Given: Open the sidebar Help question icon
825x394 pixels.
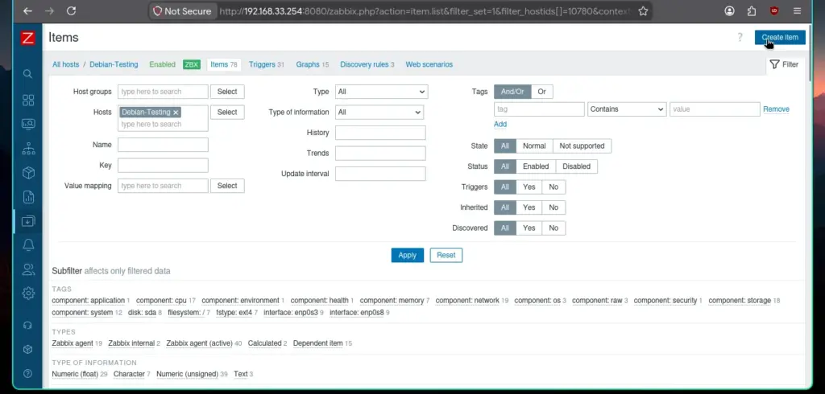Looking at the screenshot, I should [x=28, y=374].
